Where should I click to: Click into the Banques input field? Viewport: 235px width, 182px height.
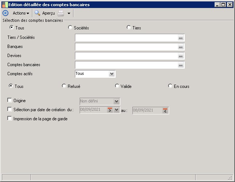coord(126,47)
